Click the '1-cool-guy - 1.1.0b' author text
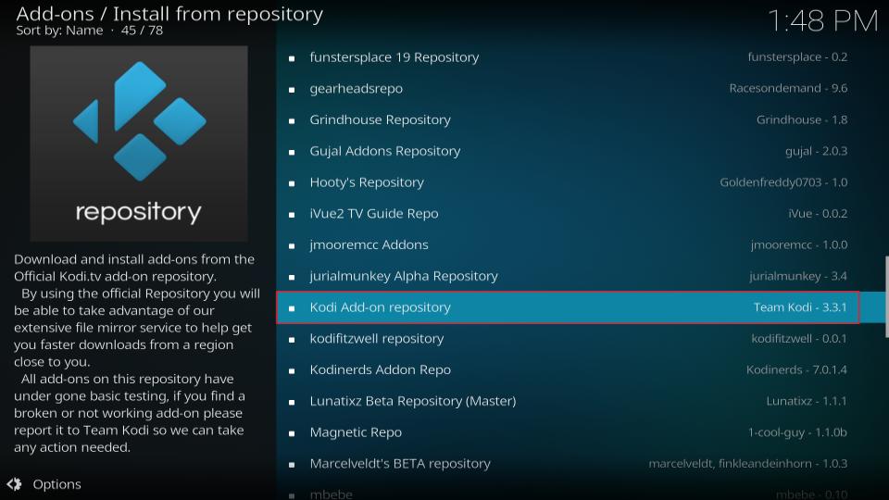The image size is (889, 500). (x=797, y=432)
